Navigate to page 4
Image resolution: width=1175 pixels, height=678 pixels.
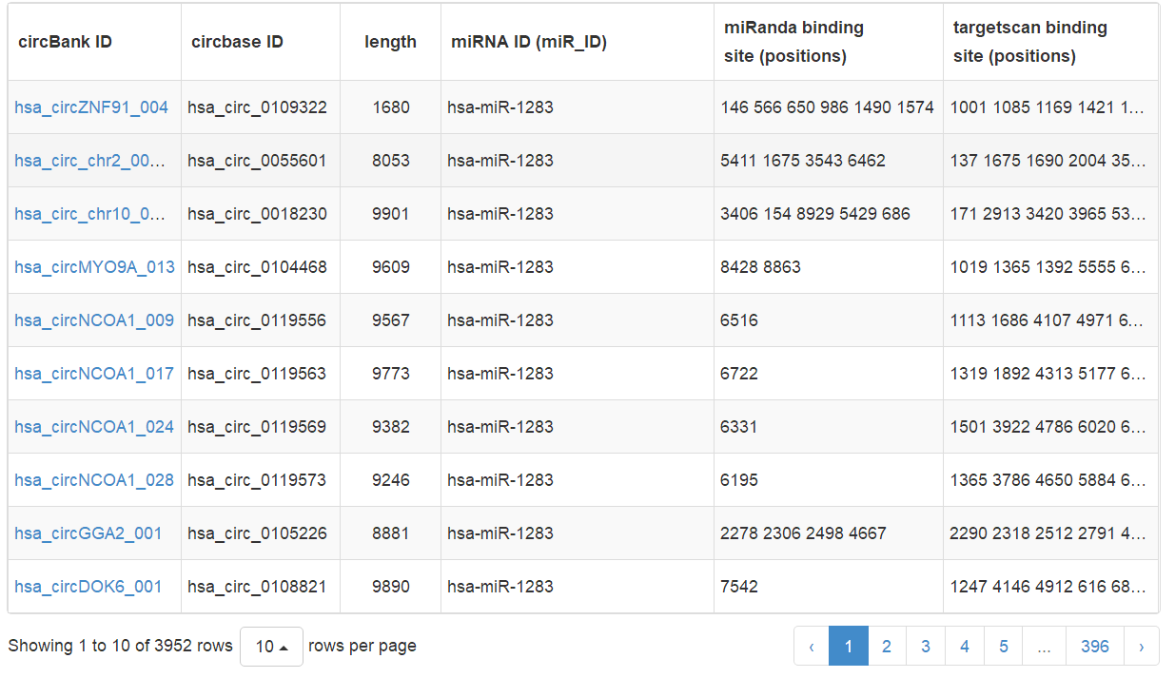point(965,647)
